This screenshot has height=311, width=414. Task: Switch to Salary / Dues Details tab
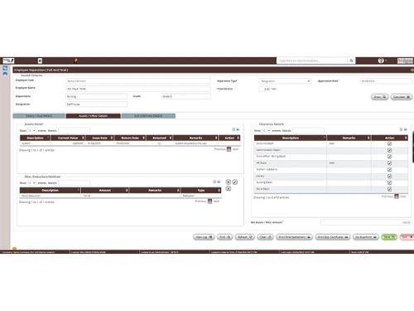(39, 116)
